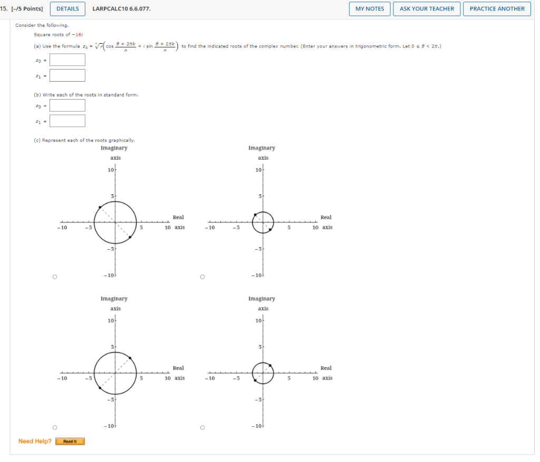Click PRACTICE ANOTHER to get a new version
This screenshot has height=462, width=540.
coord(497,8)
